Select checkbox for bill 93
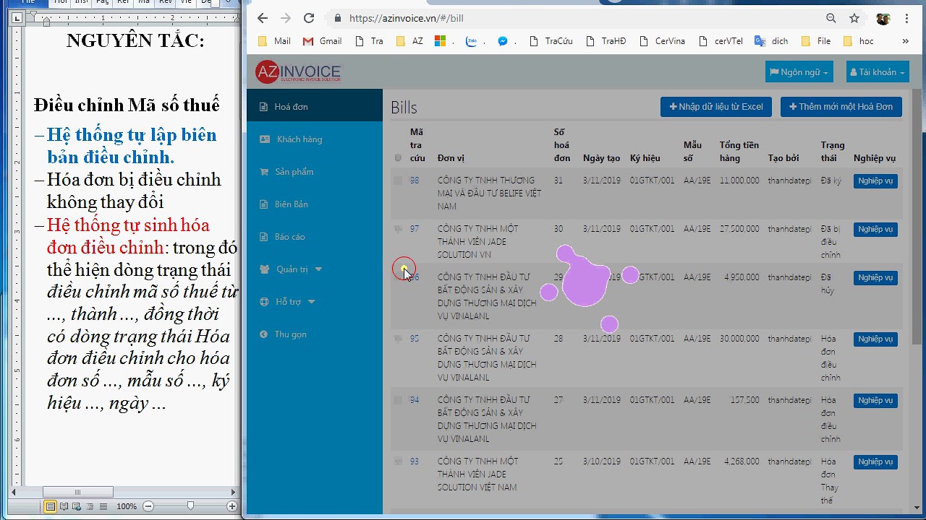The width and height of the screenshot is (926, 520). pyautogui.click(x=398, y=461)
